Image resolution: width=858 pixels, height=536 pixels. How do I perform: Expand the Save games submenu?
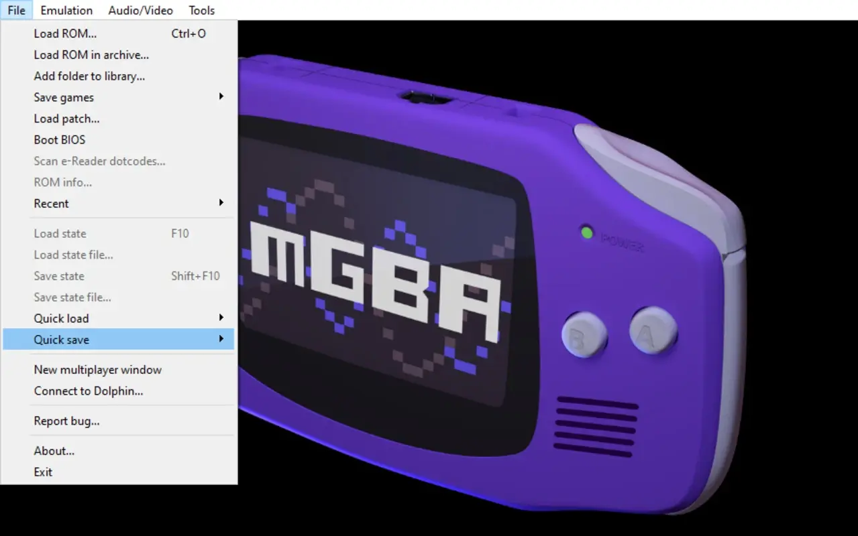pos(63,97)
